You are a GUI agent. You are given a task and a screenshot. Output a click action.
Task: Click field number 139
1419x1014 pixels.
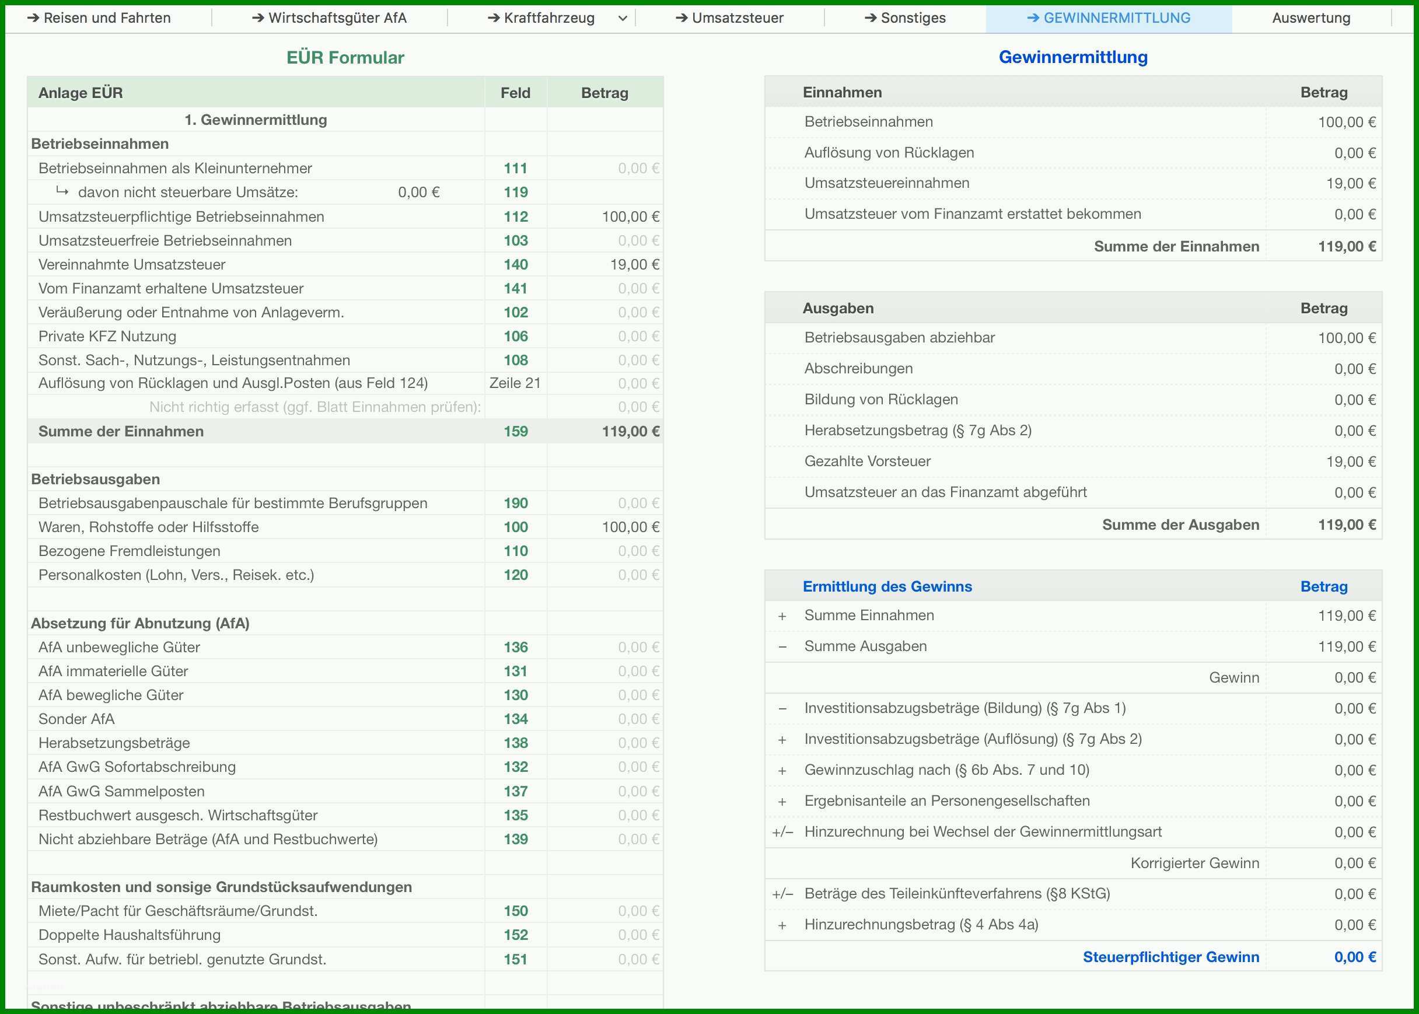516,839
